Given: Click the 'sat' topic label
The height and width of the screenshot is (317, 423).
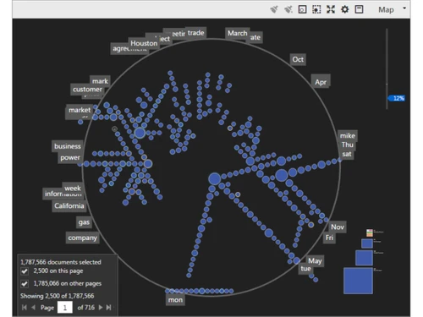Looking at the screenshot, I should (x=347, y=154).
